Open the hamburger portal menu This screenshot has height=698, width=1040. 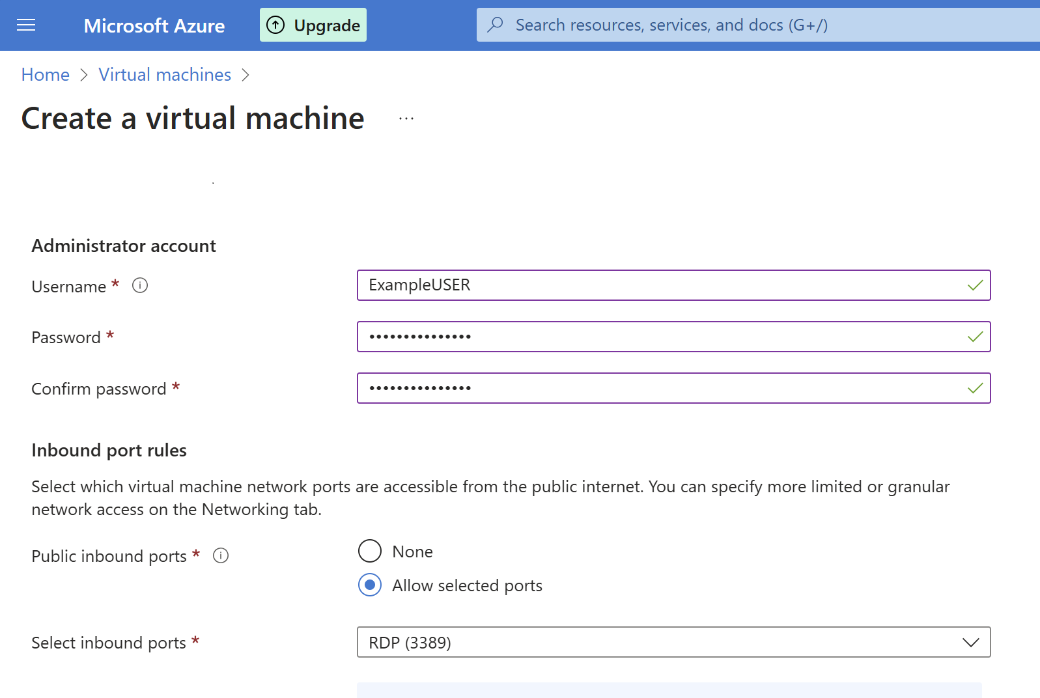pos(26,25)
